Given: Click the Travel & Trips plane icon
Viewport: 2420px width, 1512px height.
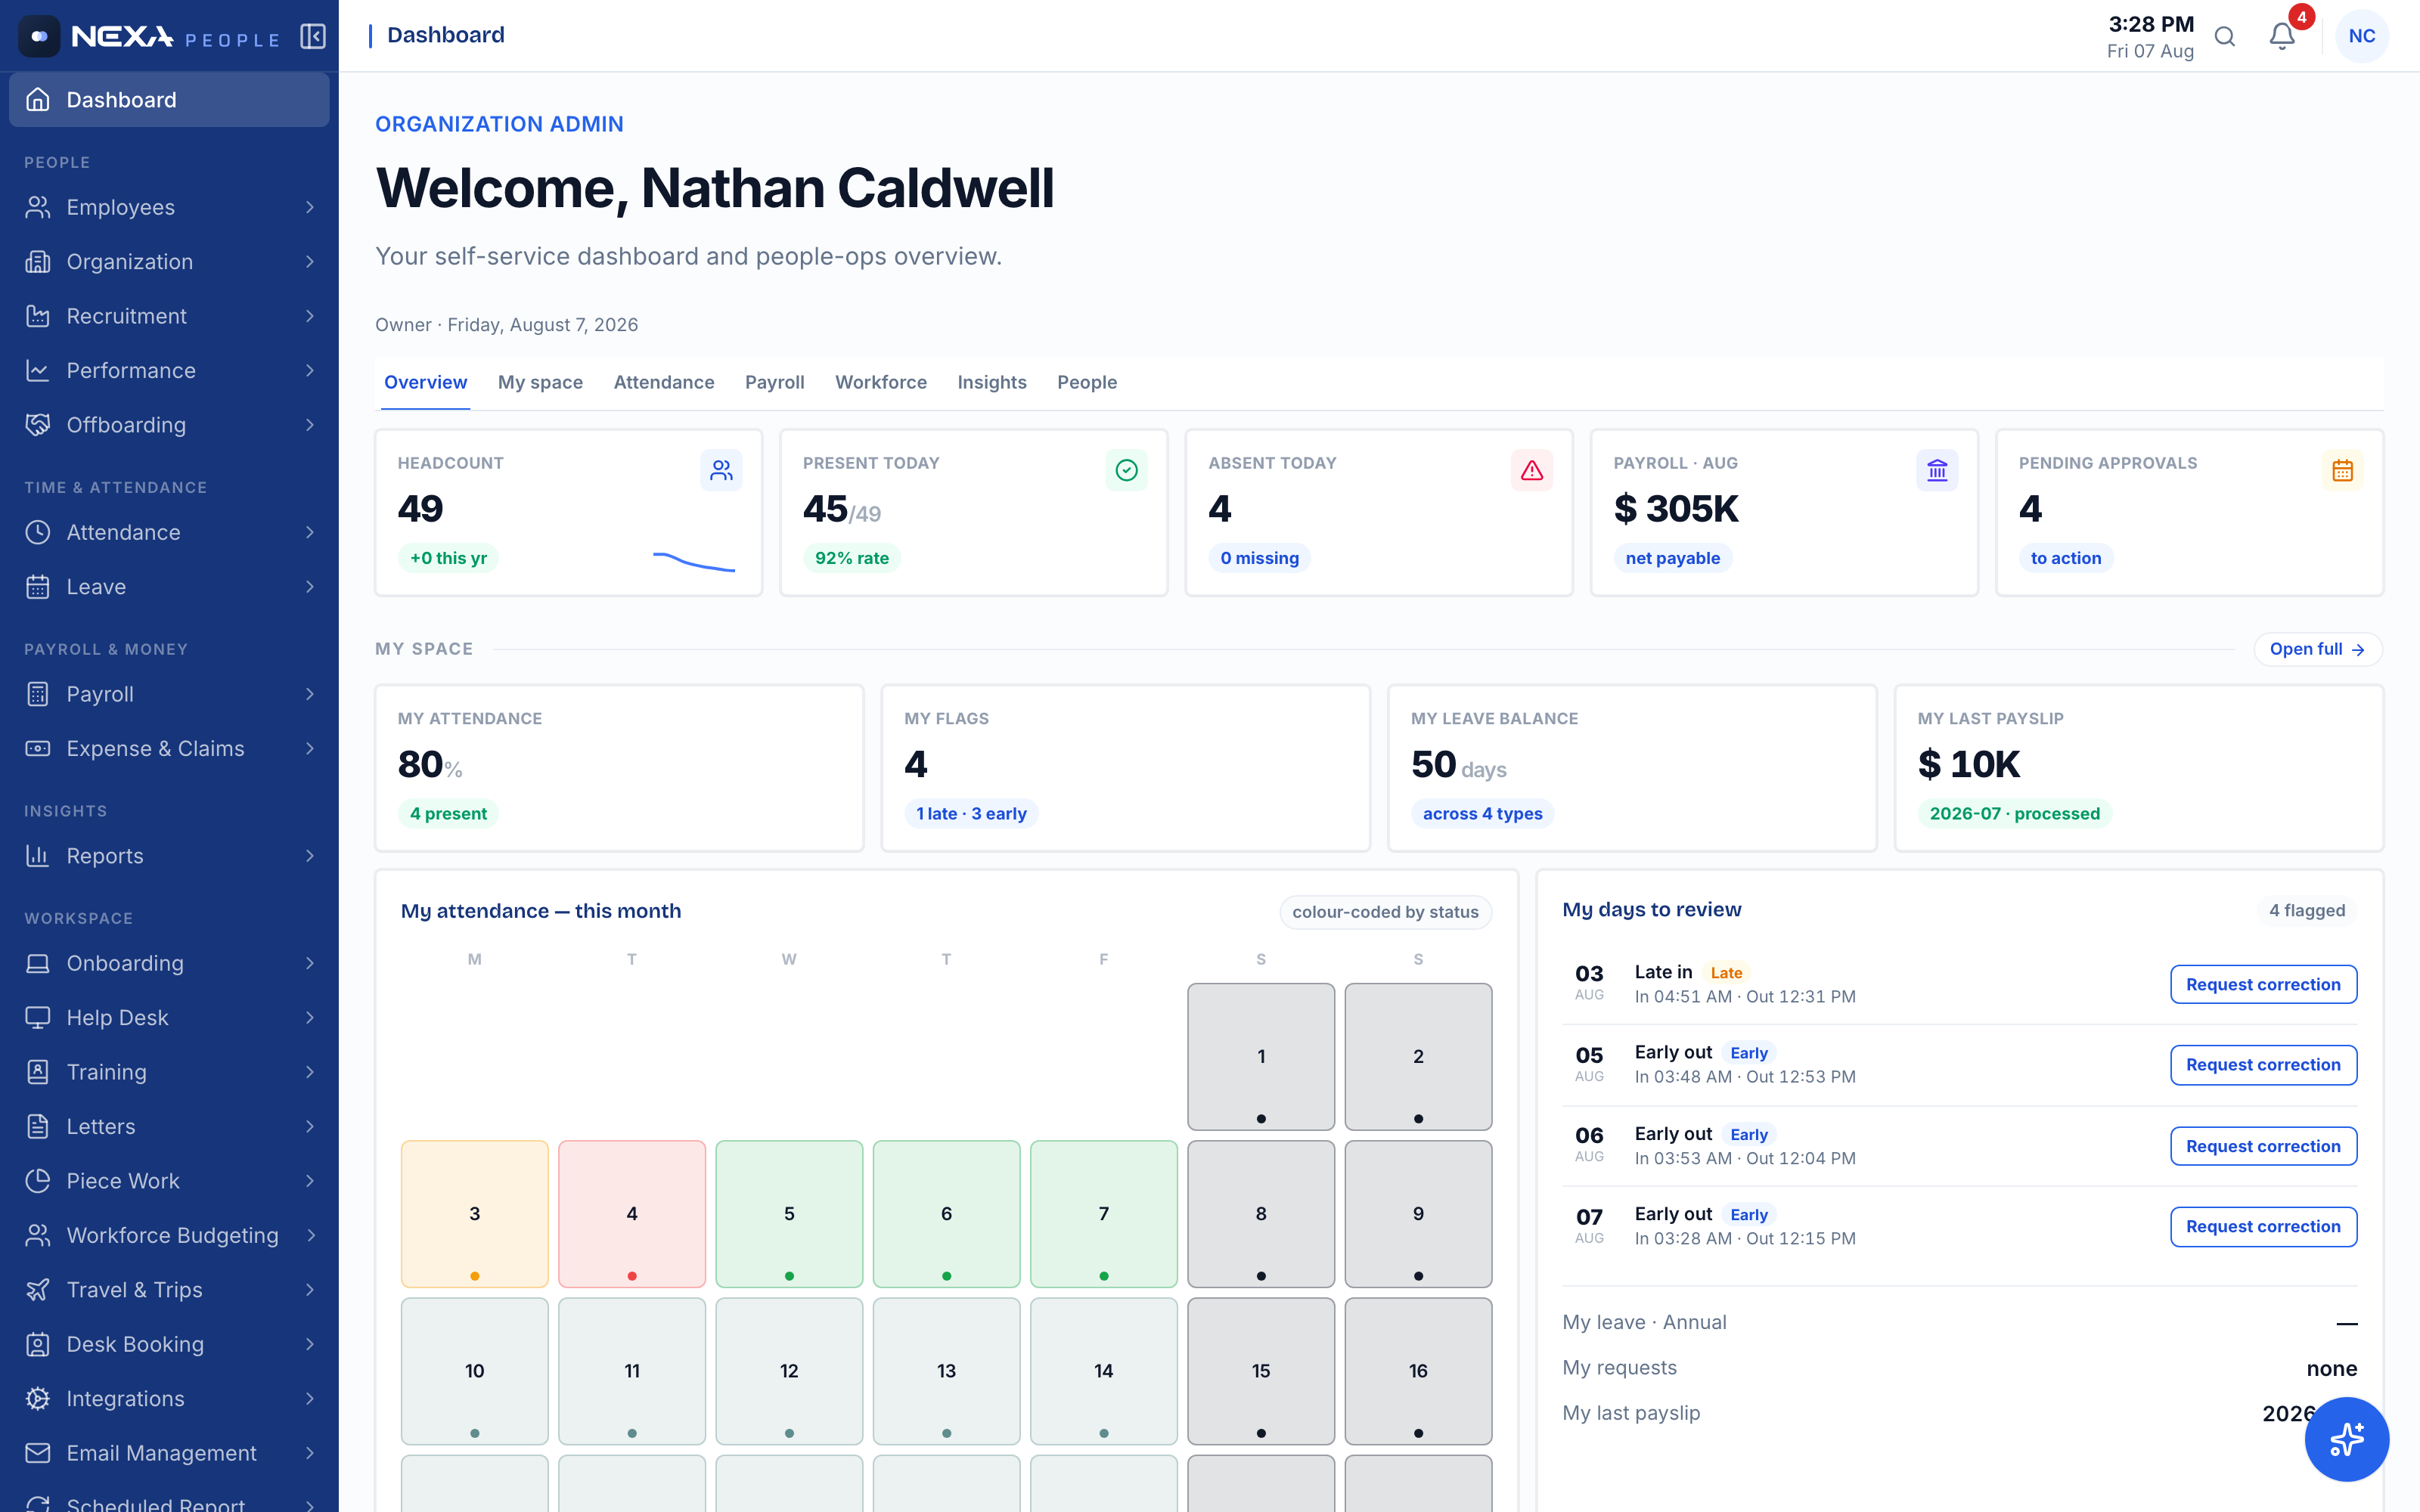Looking at the screenshot, I should [38, 1289].
